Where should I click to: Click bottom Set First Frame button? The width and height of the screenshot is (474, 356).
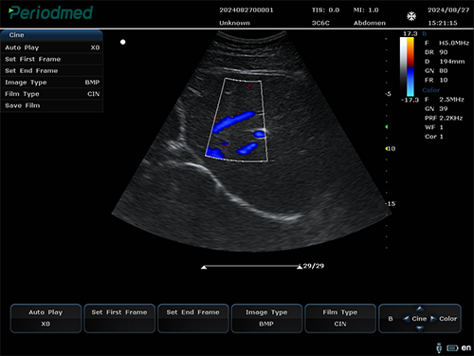(x=119, y=318)
